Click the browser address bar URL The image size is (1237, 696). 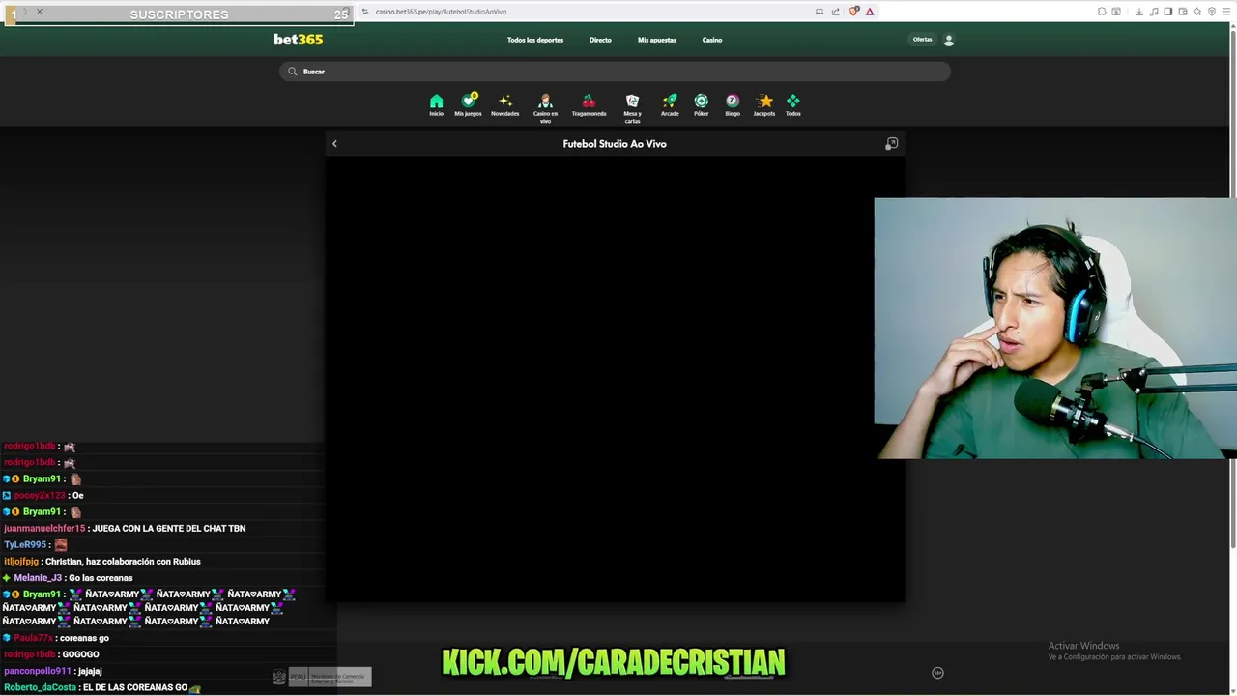click(x=441, y=12)
